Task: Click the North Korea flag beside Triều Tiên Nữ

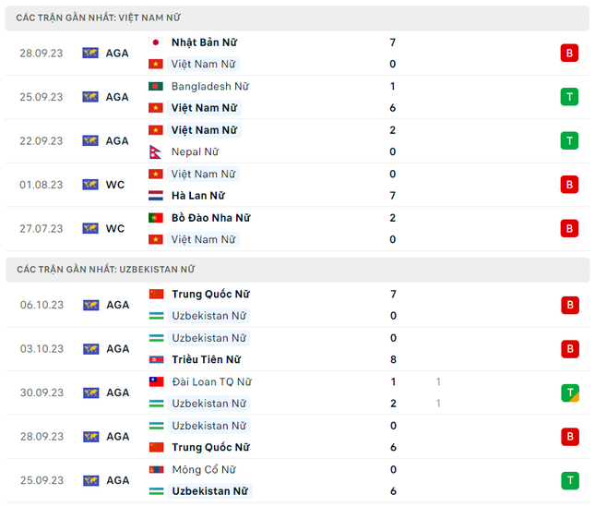Action: [155, 359]
